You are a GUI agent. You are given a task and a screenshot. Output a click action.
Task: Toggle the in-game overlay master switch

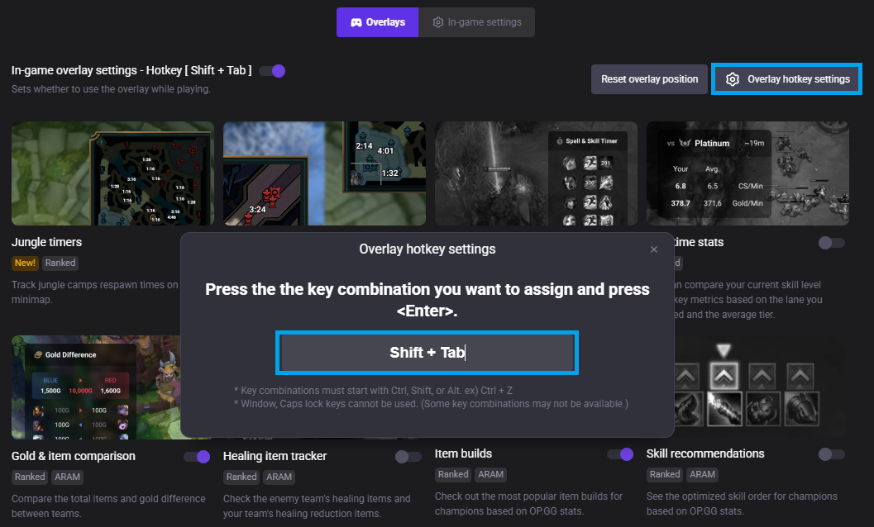pyautogui.click(x=272, y=71)
